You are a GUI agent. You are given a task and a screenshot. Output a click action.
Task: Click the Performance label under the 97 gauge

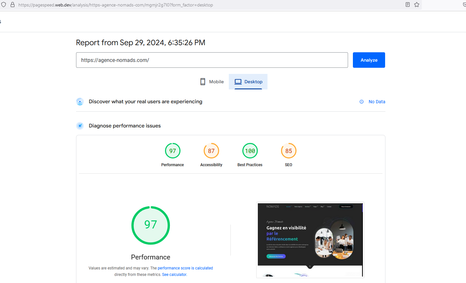click(173, 165)
